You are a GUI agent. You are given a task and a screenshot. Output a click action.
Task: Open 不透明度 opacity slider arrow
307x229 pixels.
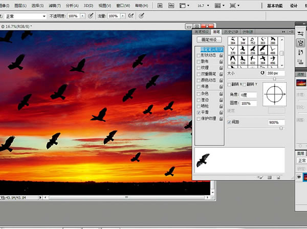(x=83, y=16)
